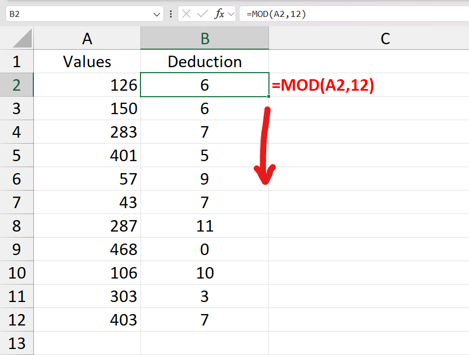Screen dimensions: 469x355
Task: Select cell containing 150
Action: click(x=87, y=109)
